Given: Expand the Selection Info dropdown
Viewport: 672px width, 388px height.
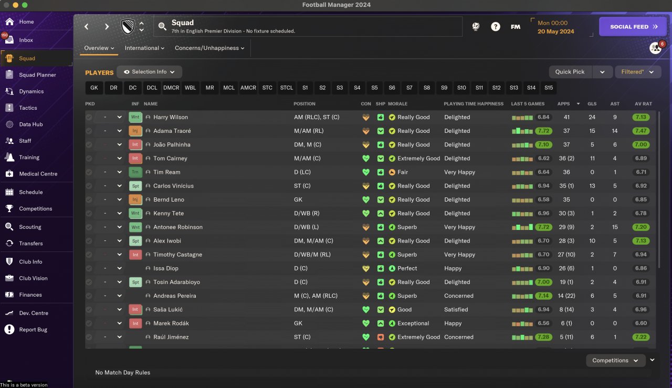Looking at the screenshot, I should [150, 72].
